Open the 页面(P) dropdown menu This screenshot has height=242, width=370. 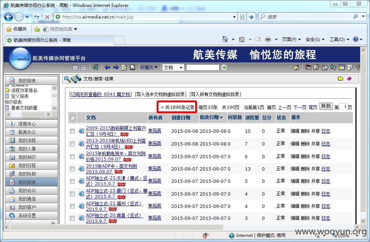point(291,40)
